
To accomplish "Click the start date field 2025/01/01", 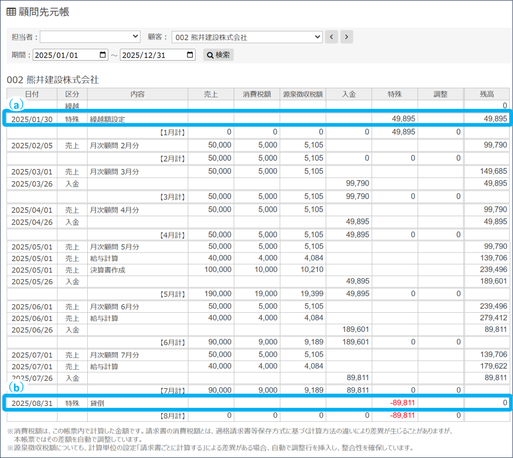I will [65, 55].
